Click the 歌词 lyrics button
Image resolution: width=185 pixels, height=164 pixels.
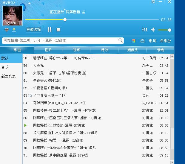pos(152,41)
